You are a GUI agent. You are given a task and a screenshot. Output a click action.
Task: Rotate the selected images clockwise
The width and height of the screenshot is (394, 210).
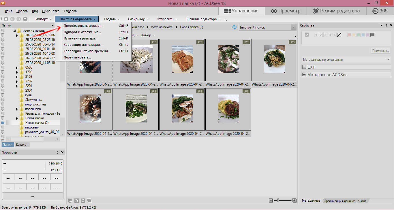click(x=83, y=200)
